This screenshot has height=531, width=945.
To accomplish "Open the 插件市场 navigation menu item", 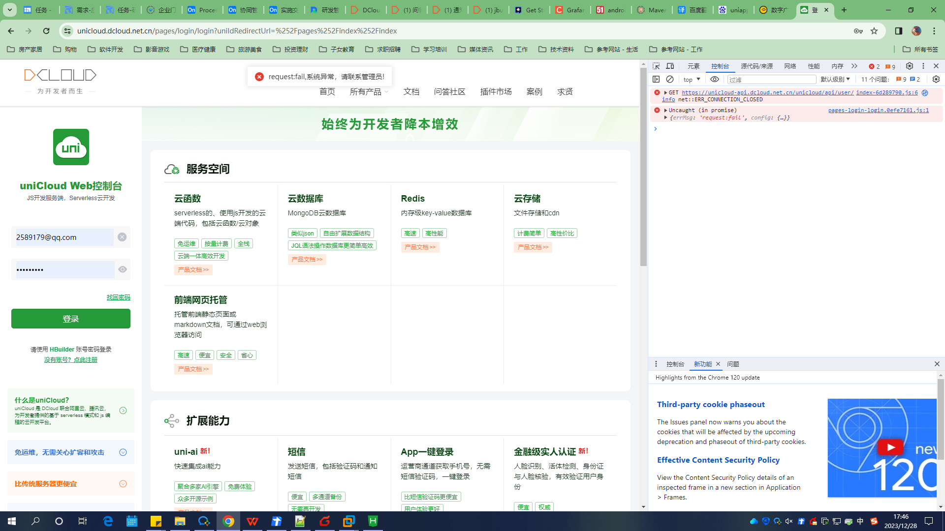I will [x=496, y=91].
